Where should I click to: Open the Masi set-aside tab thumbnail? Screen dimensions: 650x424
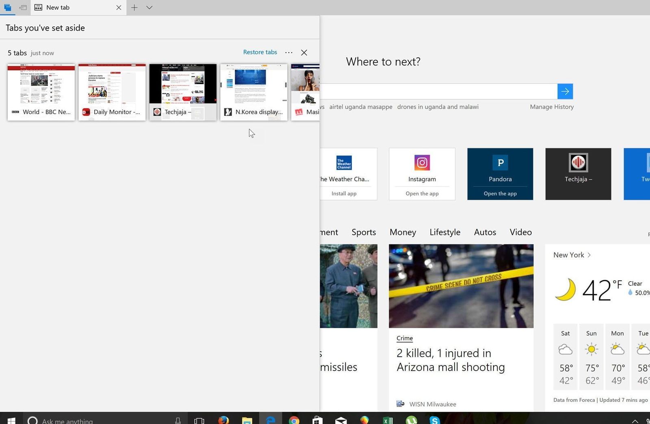305,92
